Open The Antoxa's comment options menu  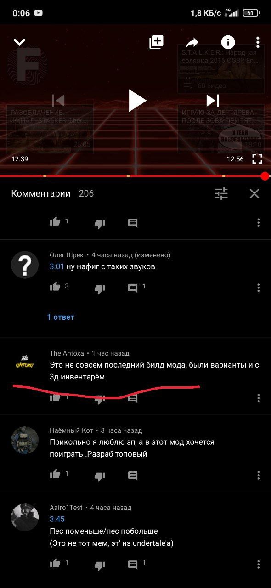point(258,398)
